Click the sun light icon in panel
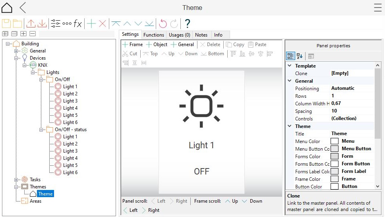 (x=201, y=106)
